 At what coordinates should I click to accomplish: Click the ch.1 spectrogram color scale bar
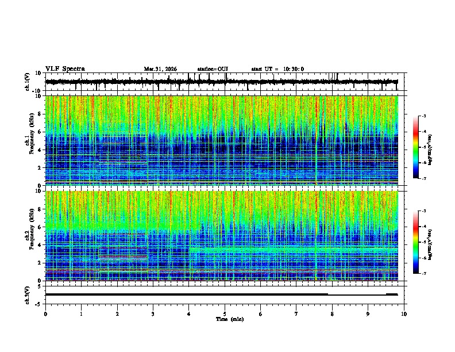click(416, 147)
